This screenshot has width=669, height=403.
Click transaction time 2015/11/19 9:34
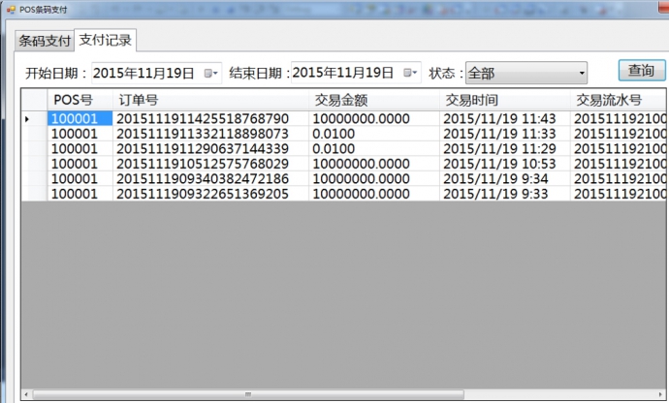tap(495, 178)
